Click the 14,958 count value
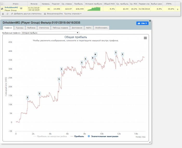Viewport: 182px width, 148px height. tap(57, 9)
